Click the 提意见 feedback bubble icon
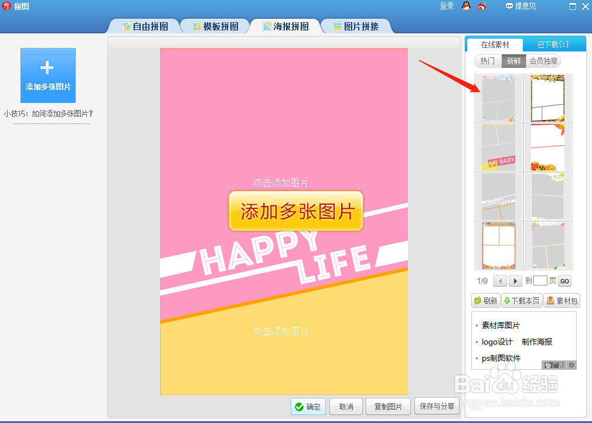This screenshot has width=592, height=423. click(509, 6)
